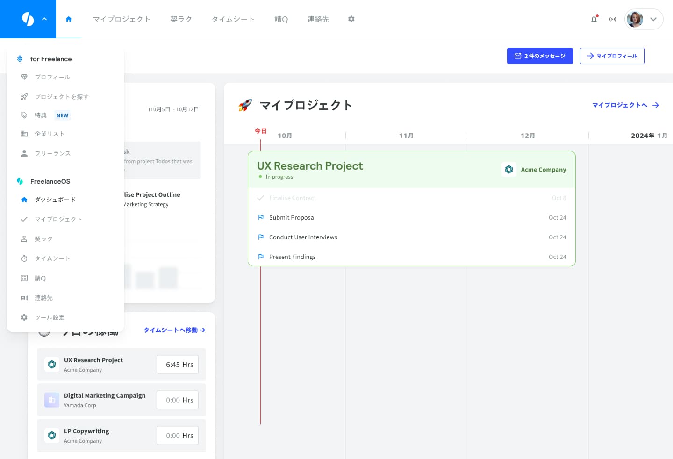Select ダッシュボード in the sidebar menu

point(55,200)
